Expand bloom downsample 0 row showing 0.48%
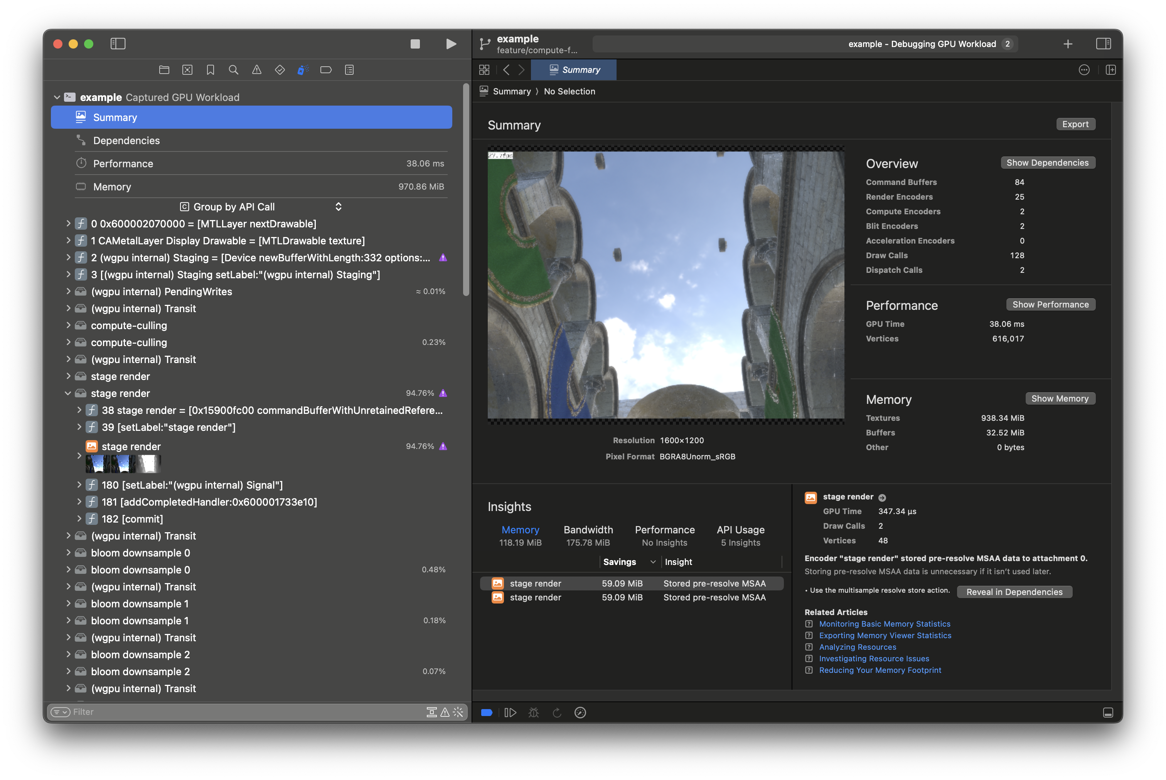 68,570
